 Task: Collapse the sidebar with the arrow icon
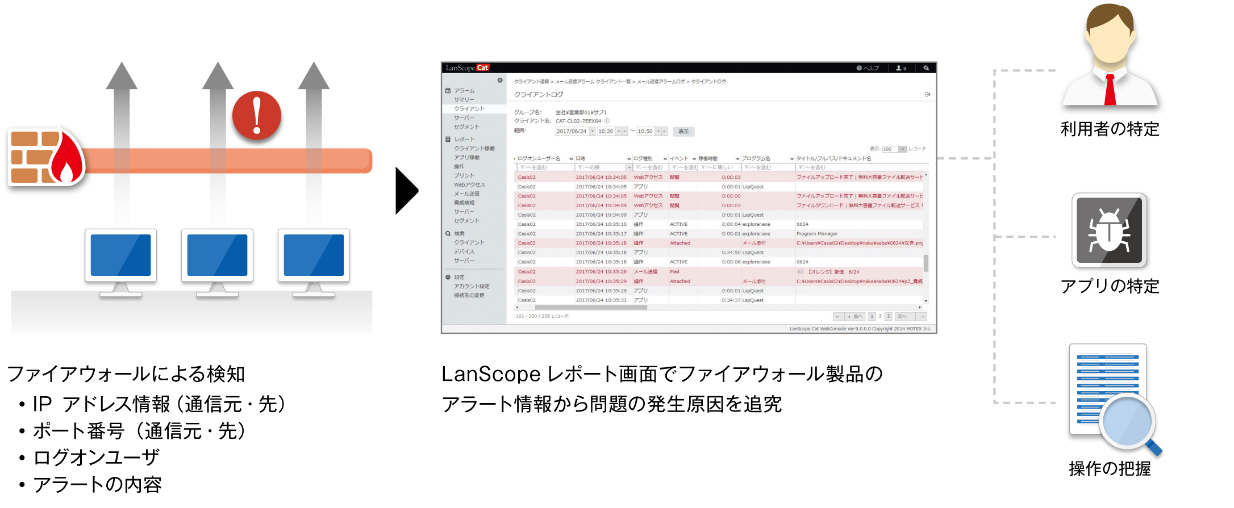(500, 81)
